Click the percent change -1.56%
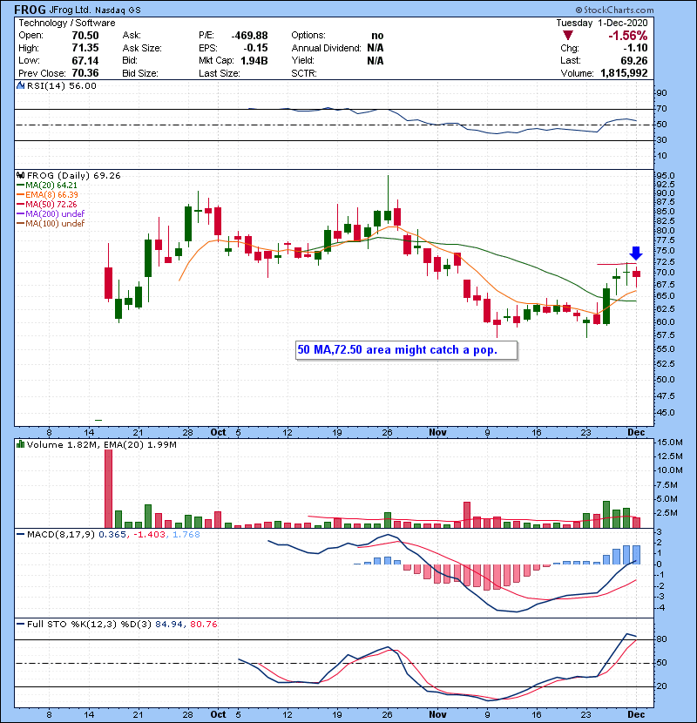The width and height of the screenshot is (697, 723). tap(628, 36)
